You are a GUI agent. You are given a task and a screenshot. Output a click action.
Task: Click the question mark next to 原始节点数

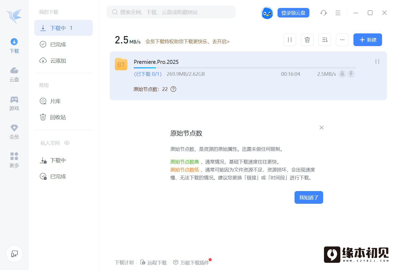click(173, 89)
